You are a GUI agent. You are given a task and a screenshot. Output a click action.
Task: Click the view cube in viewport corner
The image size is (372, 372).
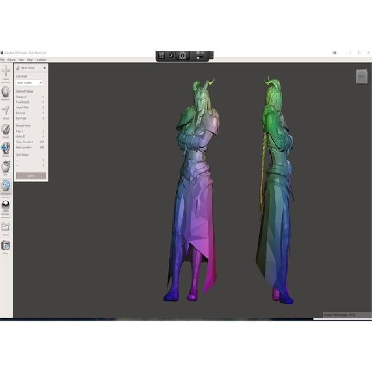361,77
